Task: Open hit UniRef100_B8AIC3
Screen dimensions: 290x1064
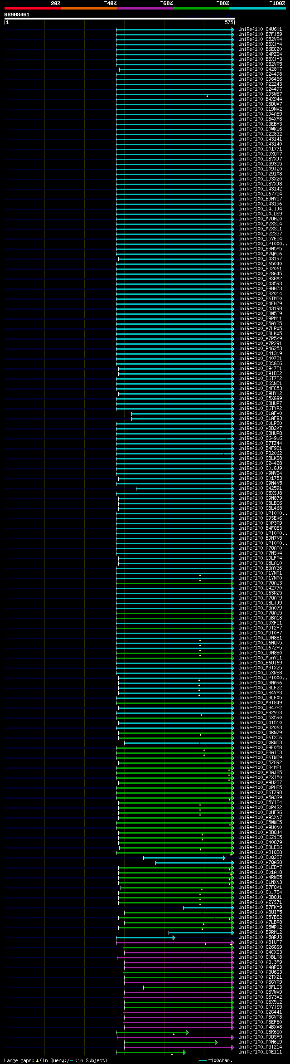Action: pyautogui.click(x=260, y=753)
